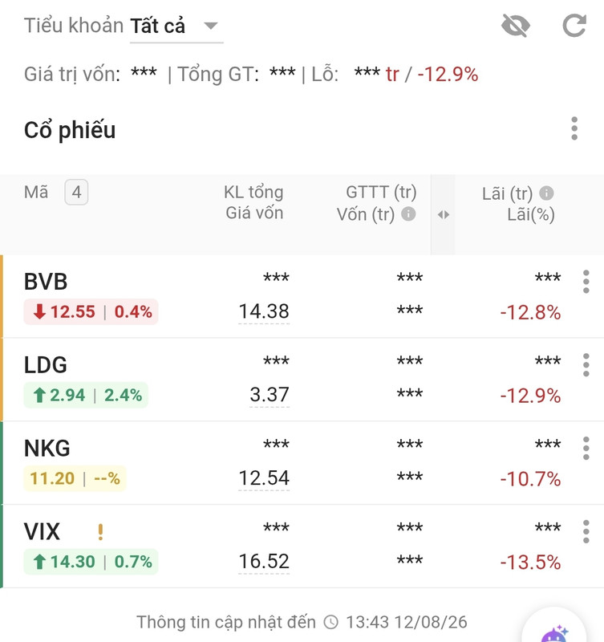Viewport: 604px width, 642px height.
Task: Click the Vốn (tr) info icon
Action: pyautogui.click(x=408, y=213)
